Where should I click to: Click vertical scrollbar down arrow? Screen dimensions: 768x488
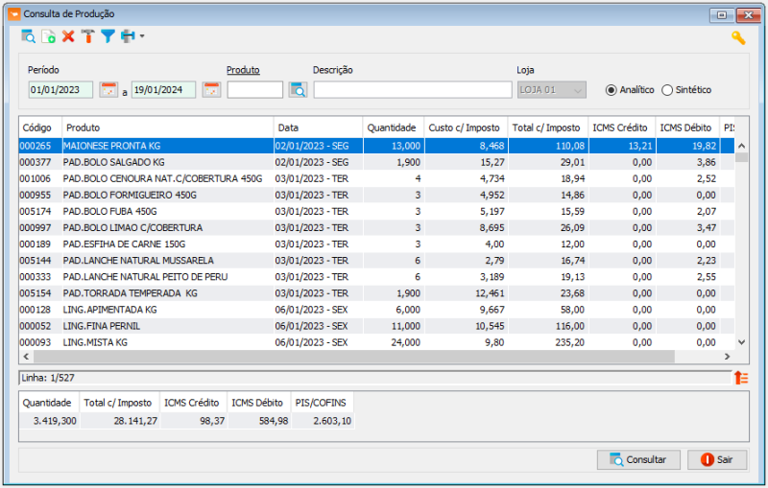[x=741, y=342]
